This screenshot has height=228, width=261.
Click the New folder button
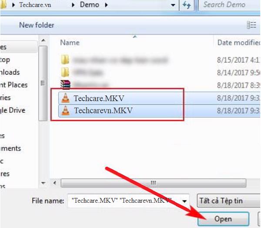(x=37, y=25)
